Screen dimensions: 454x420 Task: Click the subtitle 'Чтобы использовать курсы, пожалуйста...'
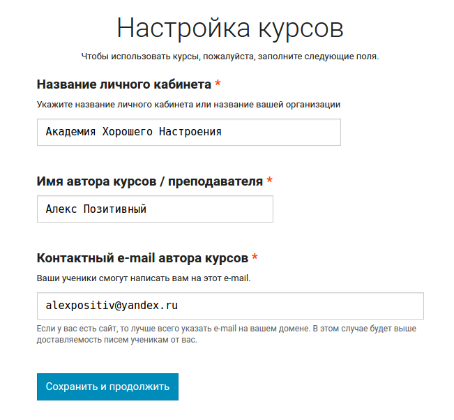229,57
